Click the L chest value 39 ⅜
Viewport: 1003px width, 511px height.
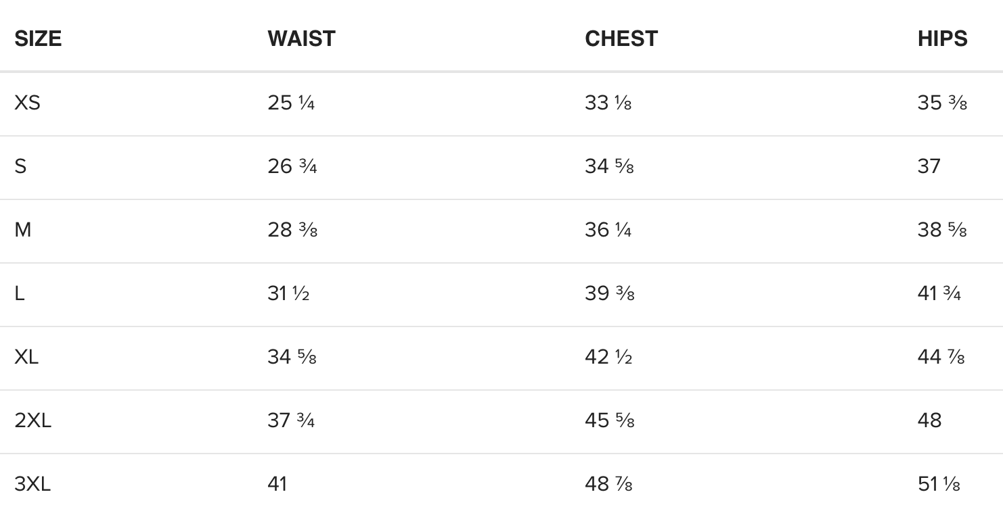pos(609,293)
